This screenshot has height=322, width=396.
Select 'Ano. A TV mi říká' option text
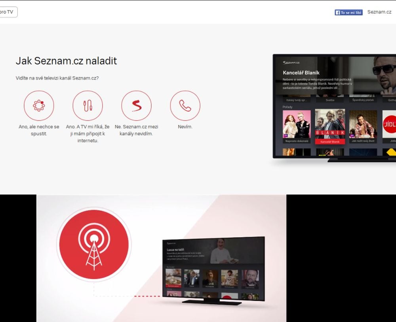pyautogui.click(x=88, y=134)
